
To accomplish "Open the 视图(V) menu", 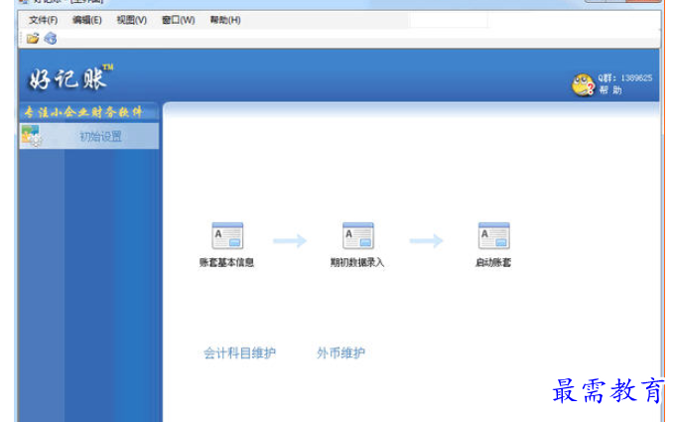I will [131, 20].
